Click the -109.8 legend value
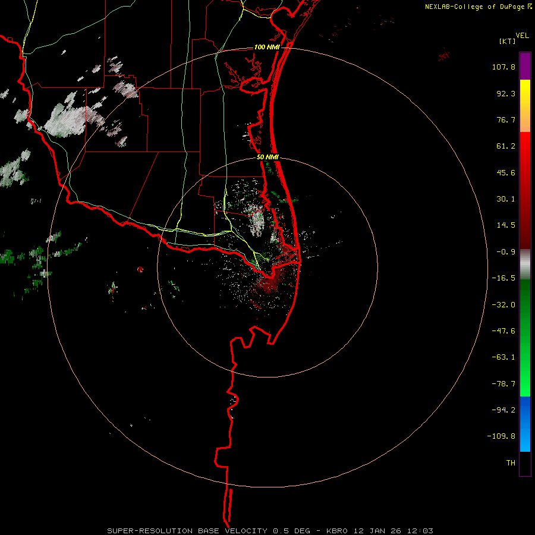Screen dimensions: 535x535 (x=502, y=436)
